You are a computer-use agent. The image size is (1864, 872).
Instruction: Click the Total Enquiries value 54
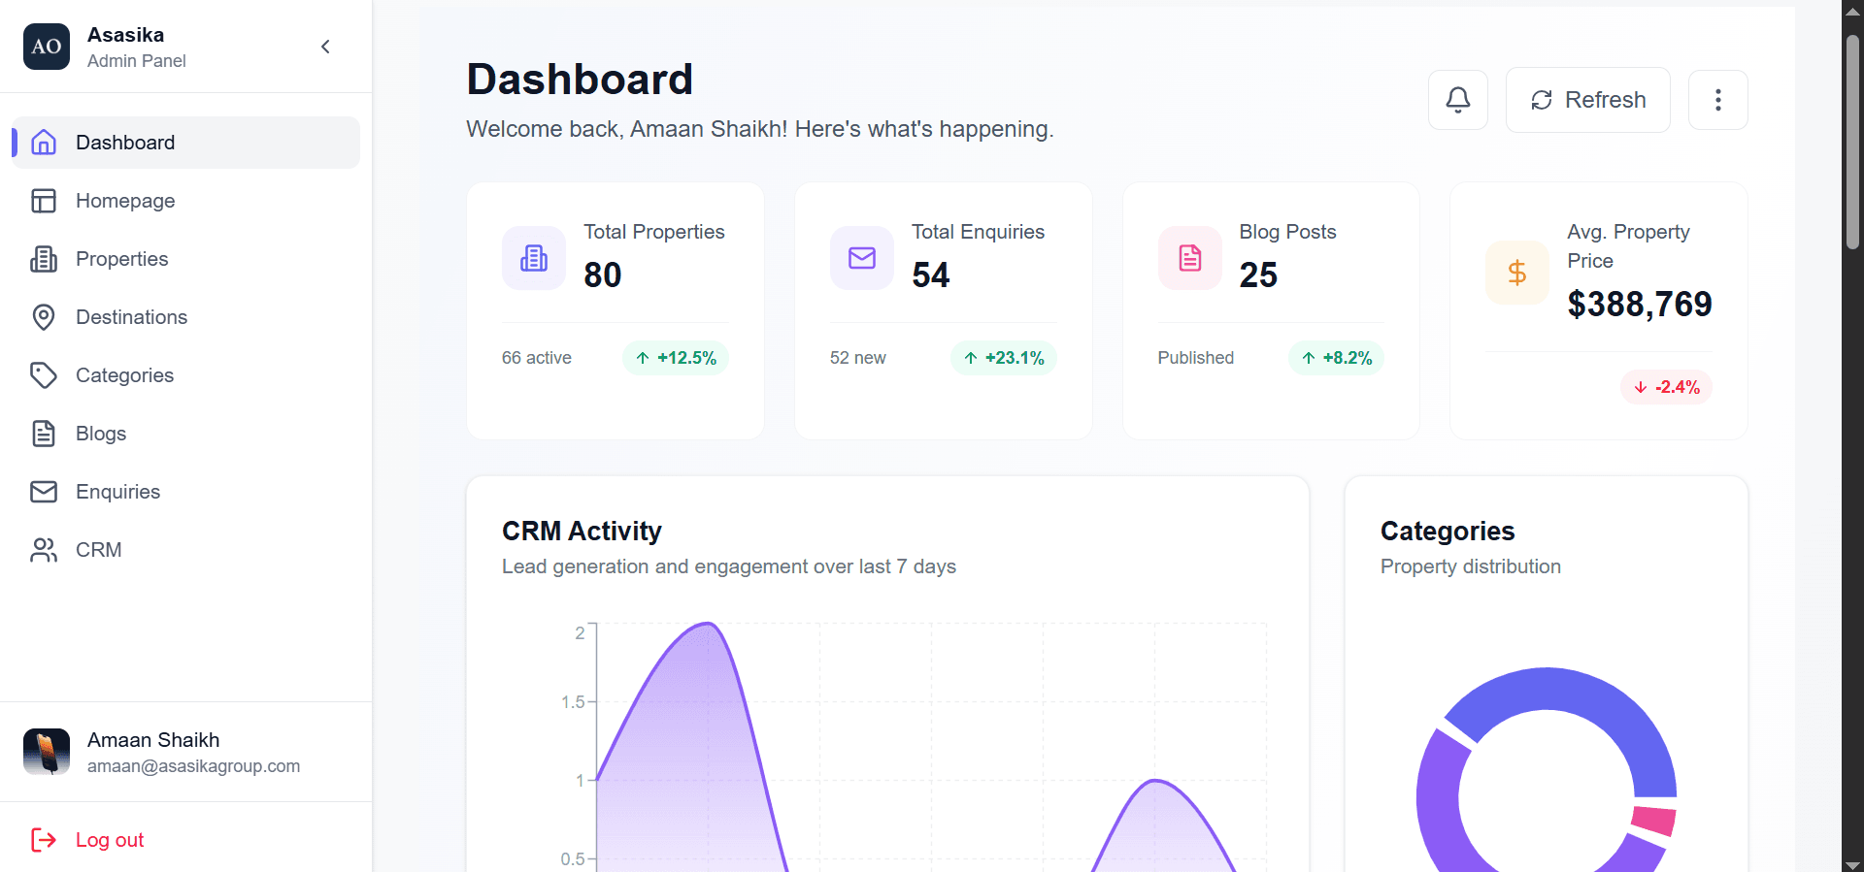pyautogui.click(x=931, y=275)
